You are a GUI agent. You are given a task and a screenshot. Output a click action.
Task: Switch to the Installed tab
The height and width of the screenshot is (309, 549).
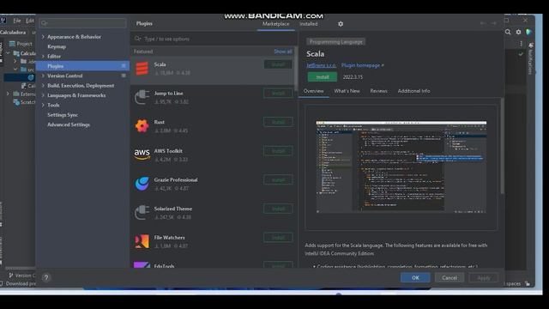click(x=309, y=24)
